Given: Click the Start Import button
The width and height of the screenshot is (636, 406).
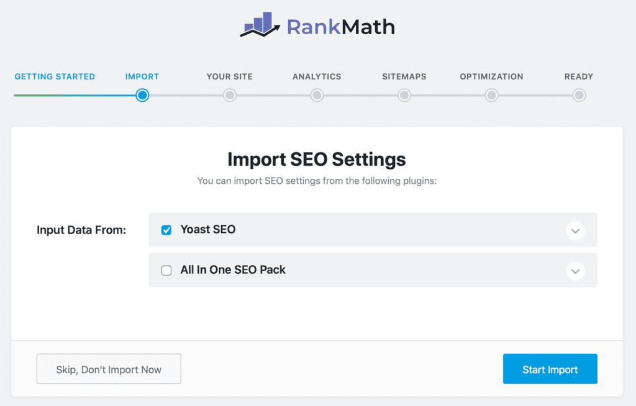Looking at the screenshot, I should pos(550,368).
